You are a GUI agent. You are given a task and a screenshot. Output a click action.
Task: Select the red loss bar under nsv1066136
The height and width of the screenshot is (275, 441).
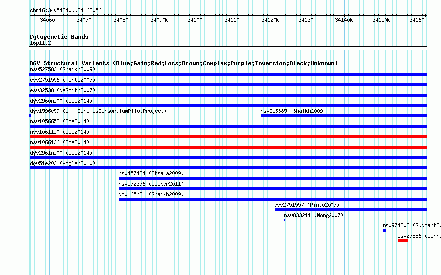click(x=228, y=147)
